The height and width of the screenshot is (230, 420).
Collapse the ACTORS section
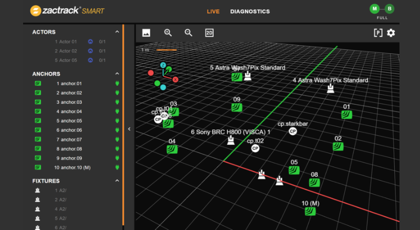(117, 32)
